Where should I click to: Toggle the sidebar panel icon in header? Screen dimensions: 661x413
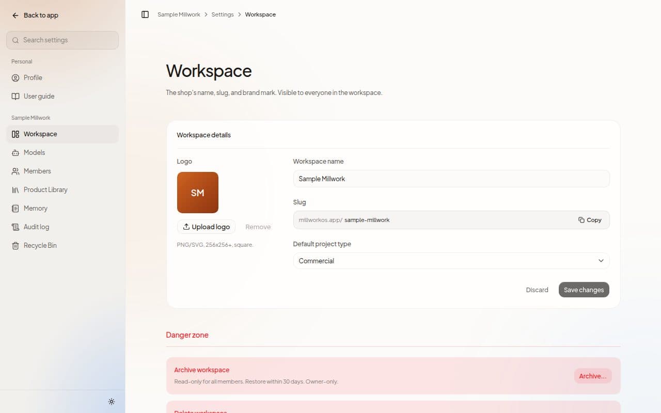(145, 14)
